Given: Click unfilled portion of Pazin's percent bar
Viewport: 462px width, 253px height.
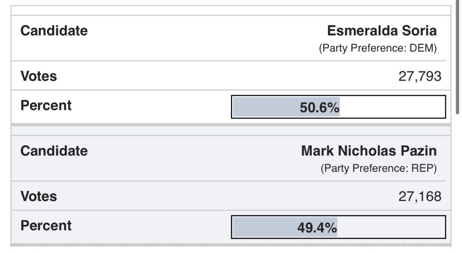Looking at the screenshot, I should click(x=391, y=227).
